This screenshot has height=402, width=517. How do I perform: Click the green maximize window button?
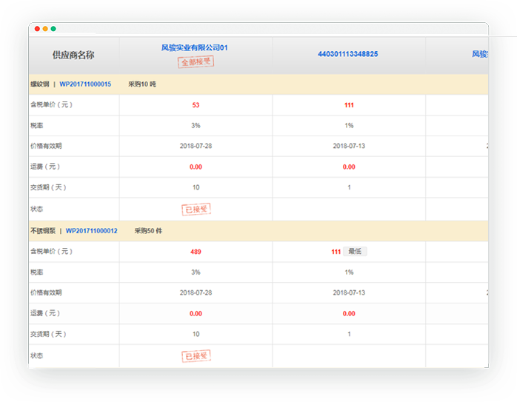click(53, 29)
